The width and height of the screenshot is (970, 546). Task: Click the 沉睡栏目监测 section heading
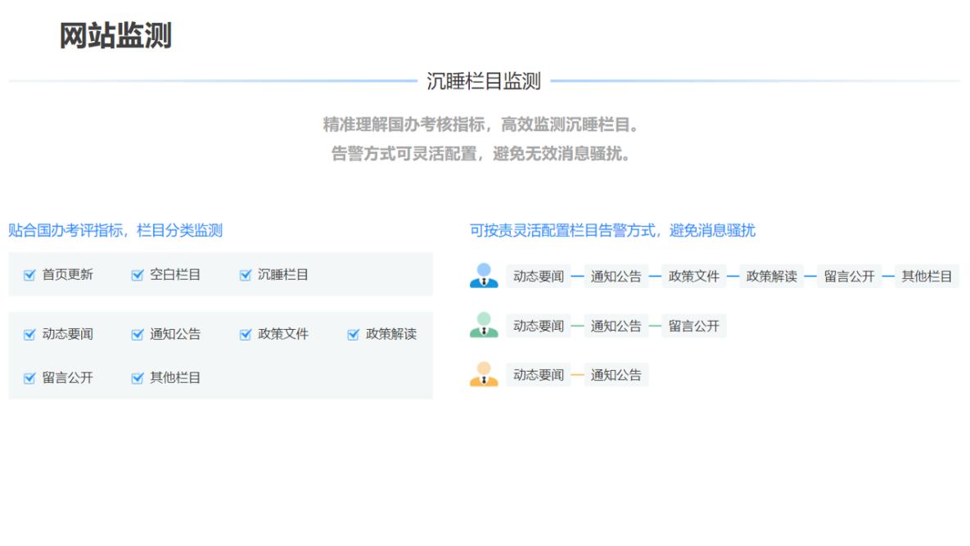[x=484, y=81]
